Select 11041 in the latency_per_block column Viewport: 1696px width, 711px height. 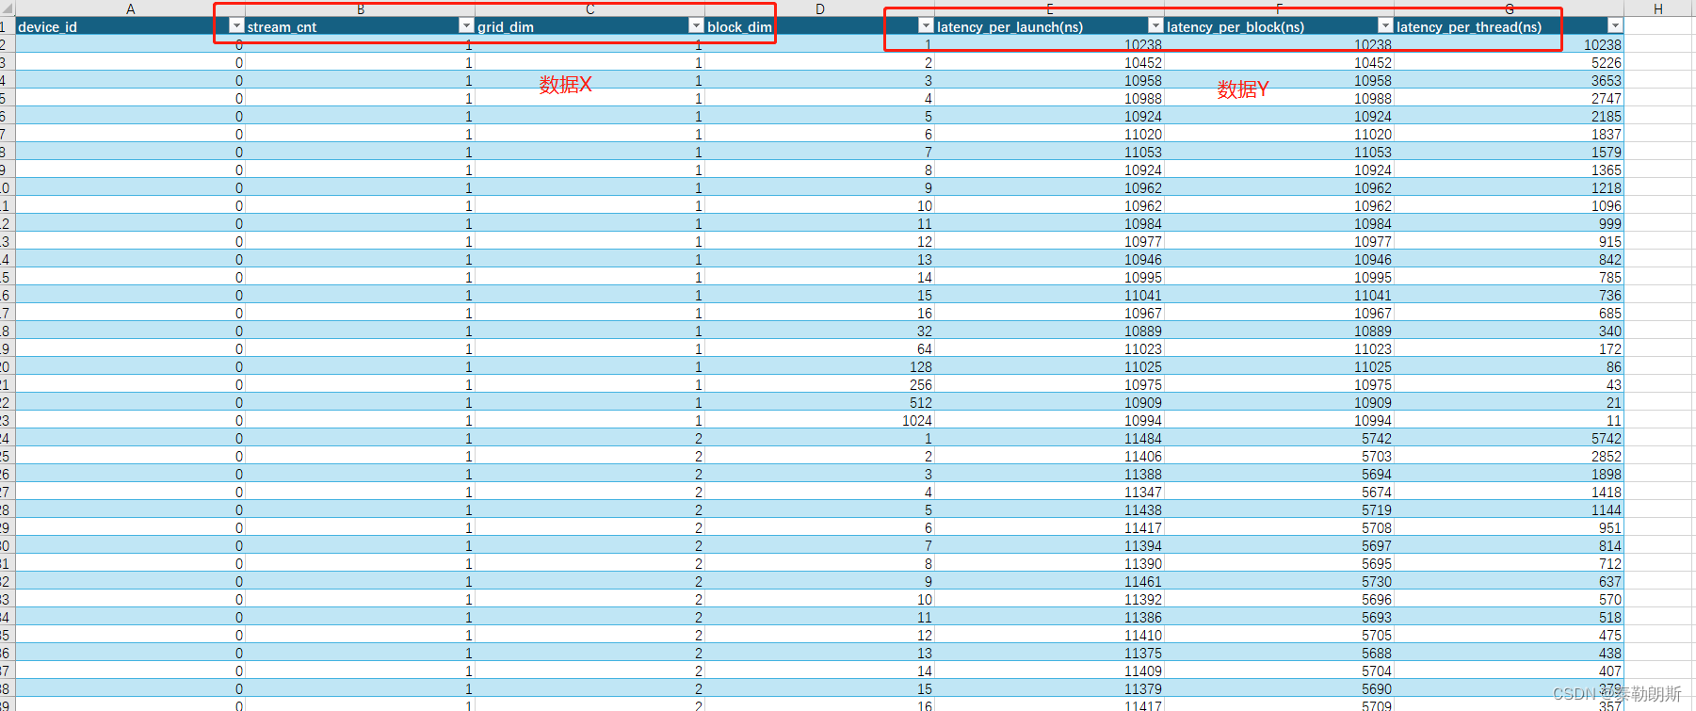(1279, 295)
